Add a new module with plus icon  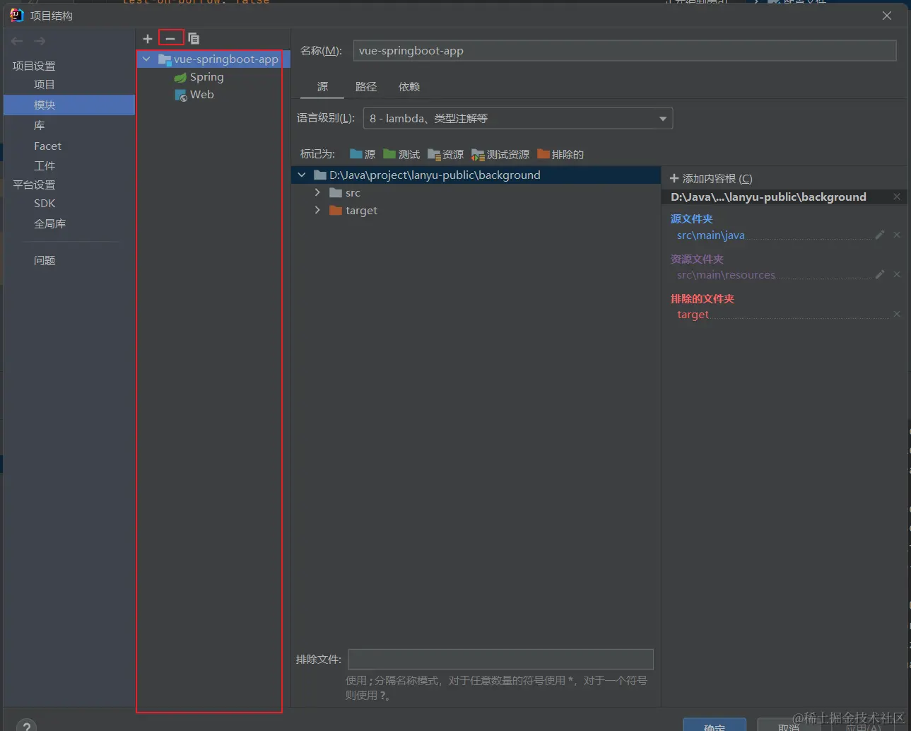pos(148,39)
